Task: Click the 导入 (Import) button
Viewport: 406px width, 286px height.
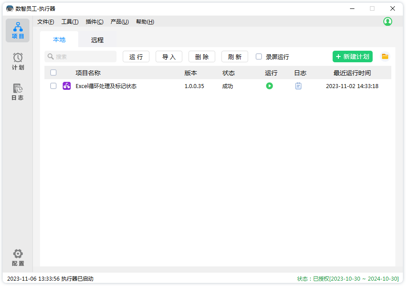Action: (x=169, y=56)
